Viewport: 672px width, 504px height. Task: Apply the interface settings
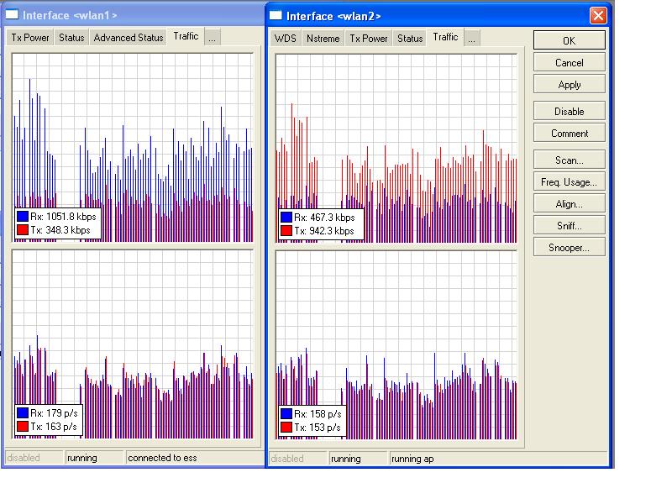click(570, 85)
